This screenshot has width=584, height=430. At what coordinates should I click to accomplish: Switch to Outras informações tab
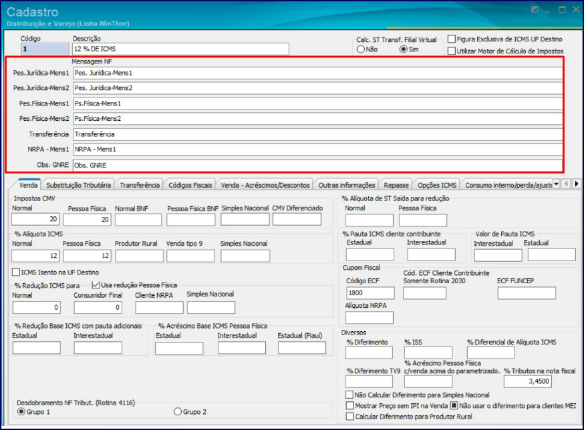click(346, 185)
